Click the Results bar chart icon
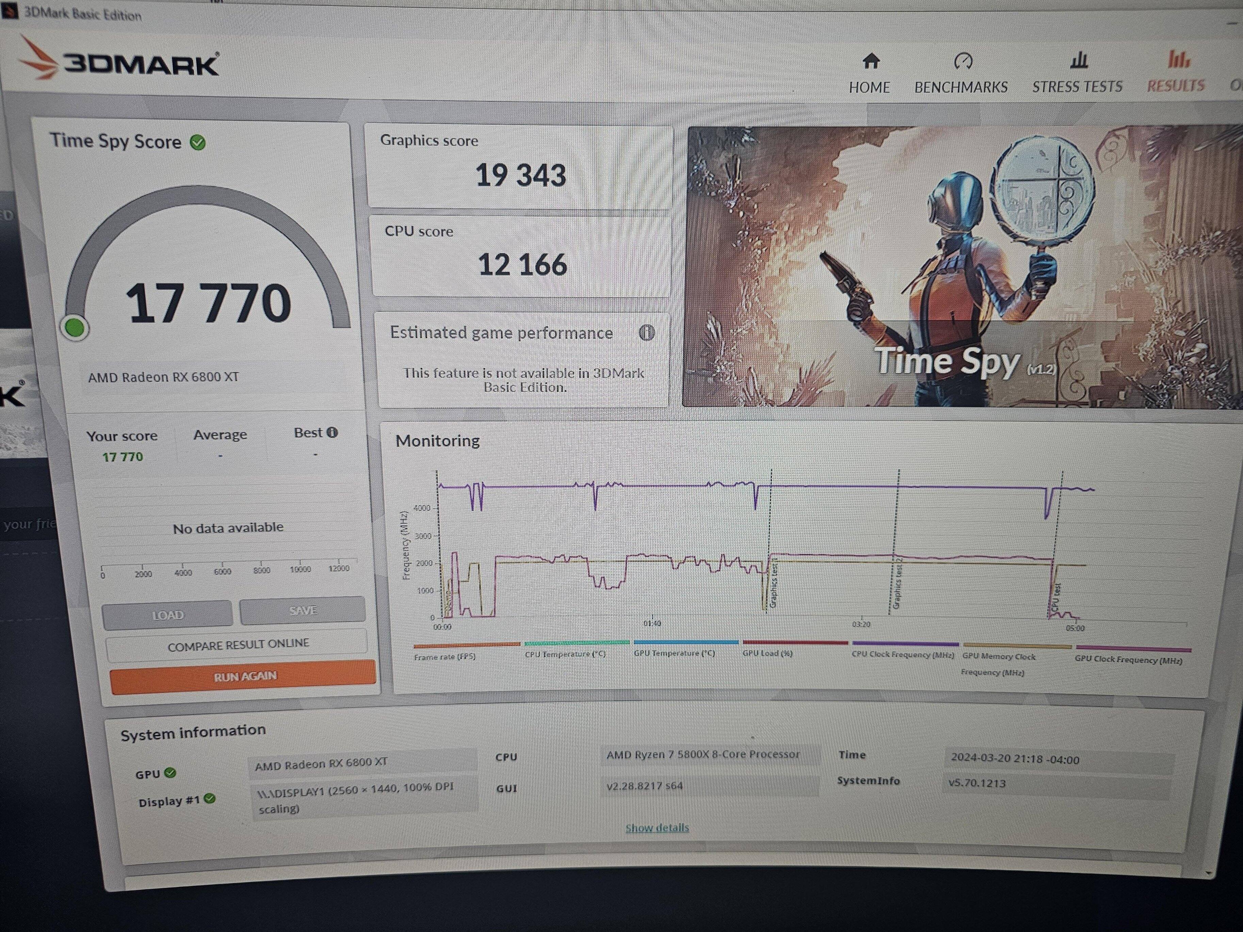This screenshot has height=932, width=1243. tap(1178, 59)
